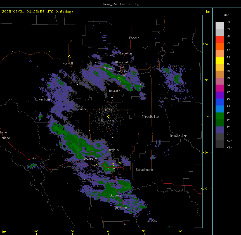Click the white asterisk above Limestone label
Image resolution: width=241 pixels, height=235 pixels.
(43, 97)
